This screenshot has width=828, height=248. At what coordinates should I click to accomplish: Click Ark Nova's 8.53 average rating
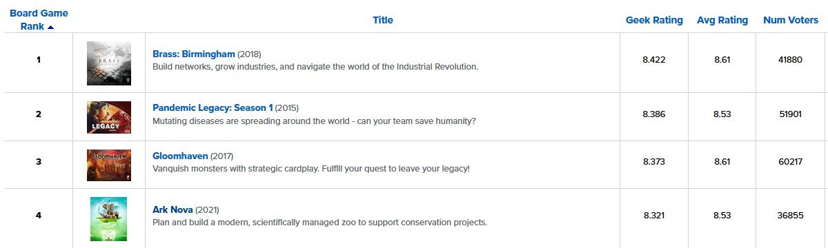pos(722,216)
